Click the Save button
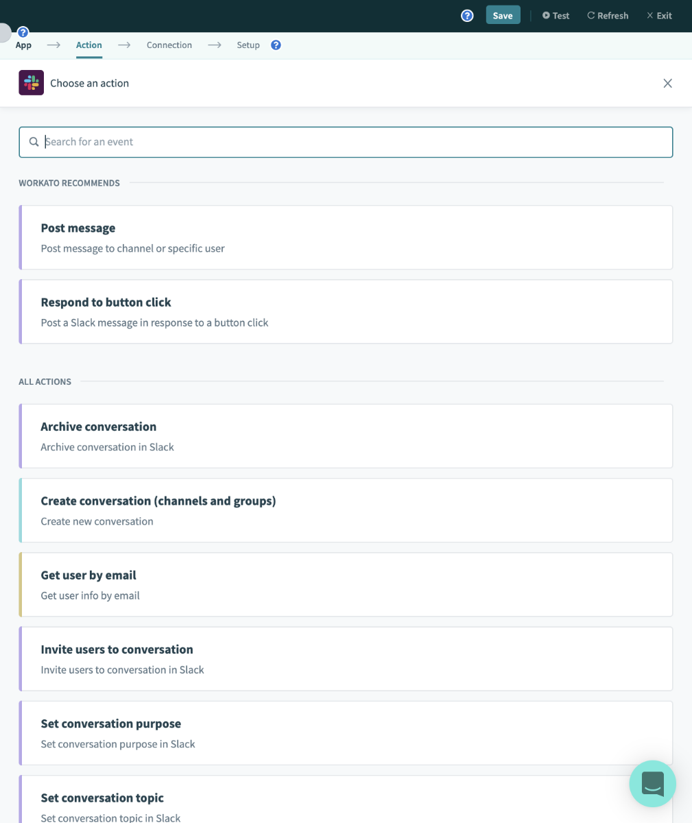 coord(503,16)
